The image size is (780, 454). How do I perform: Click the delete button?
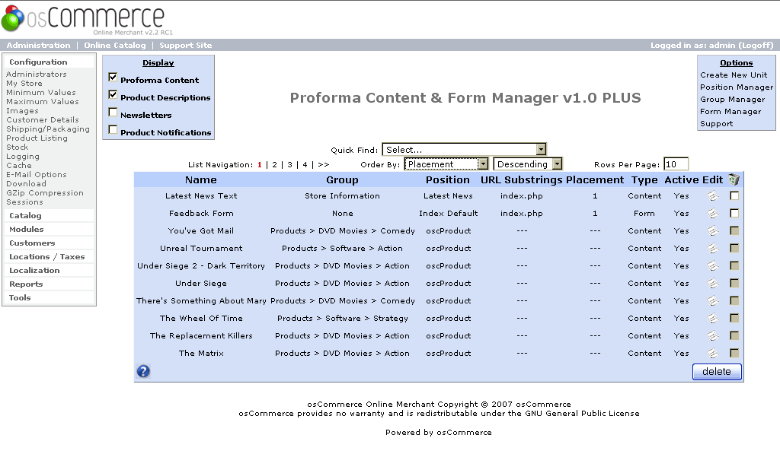click(717, 372)
